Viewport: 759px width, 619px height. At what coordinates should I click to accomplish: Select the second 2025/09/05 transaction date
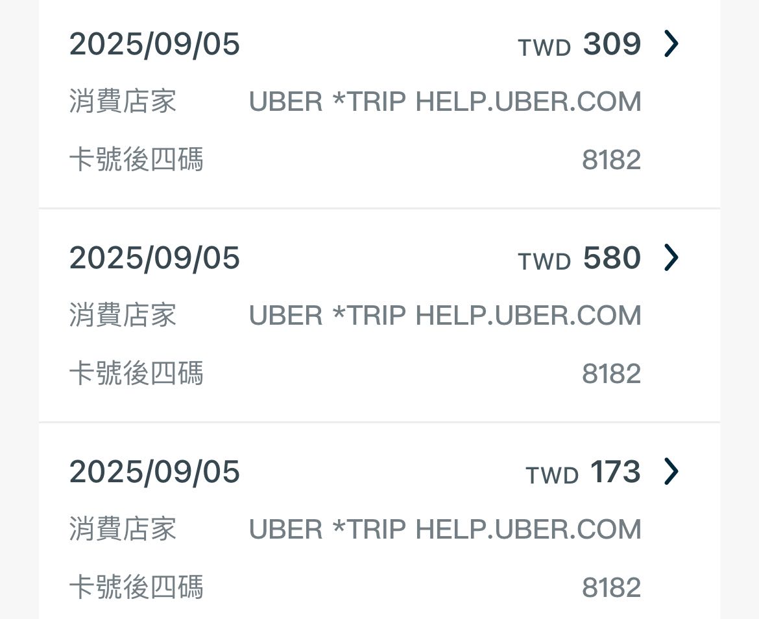(155, 257)
